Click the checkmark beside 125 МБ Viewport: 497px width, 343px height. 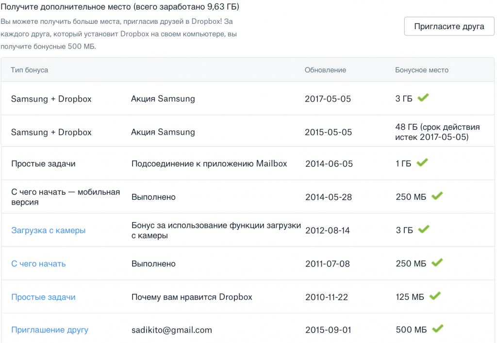435,296
